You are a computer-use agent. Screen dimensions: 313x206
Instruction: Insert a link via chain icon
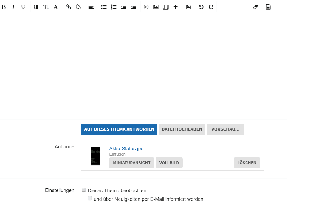pos(69,7)
